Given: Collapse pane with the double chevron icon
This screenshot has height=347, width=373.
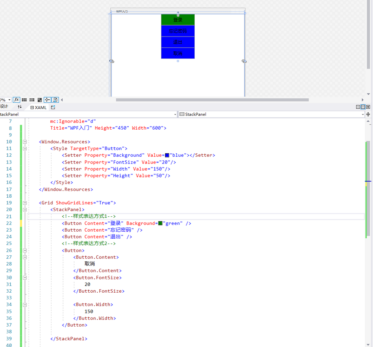Looking at the screenshot, I should (368, 107).
